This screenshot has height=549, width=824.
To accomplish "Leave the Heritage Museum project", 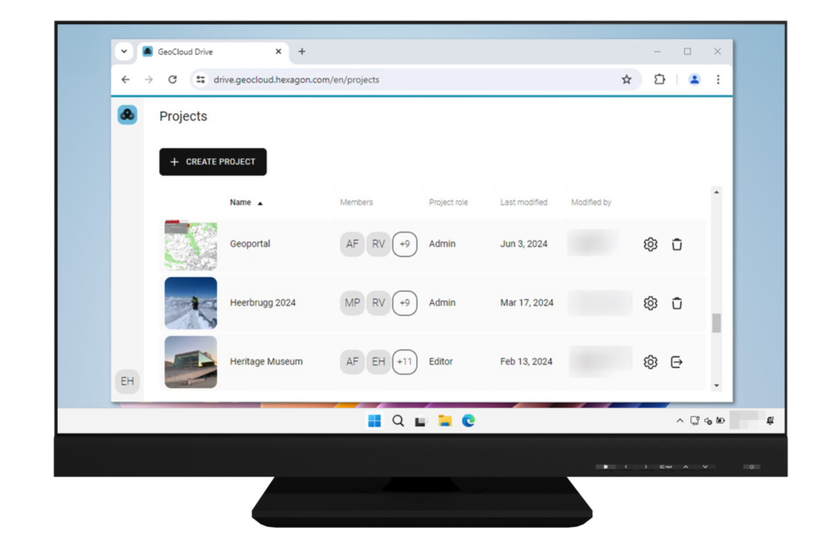I will point(677,361).
